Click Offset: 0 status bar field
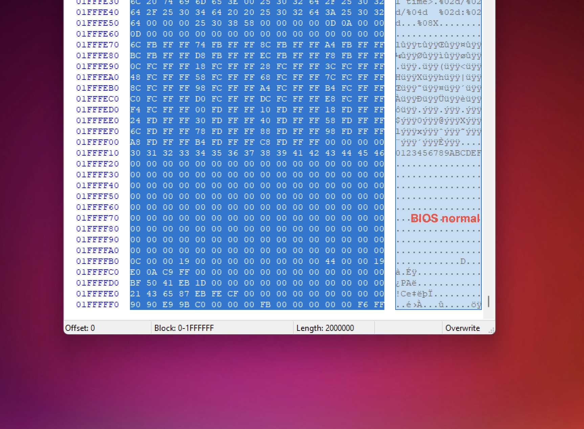The image size is (584, 429). (107, 328)
